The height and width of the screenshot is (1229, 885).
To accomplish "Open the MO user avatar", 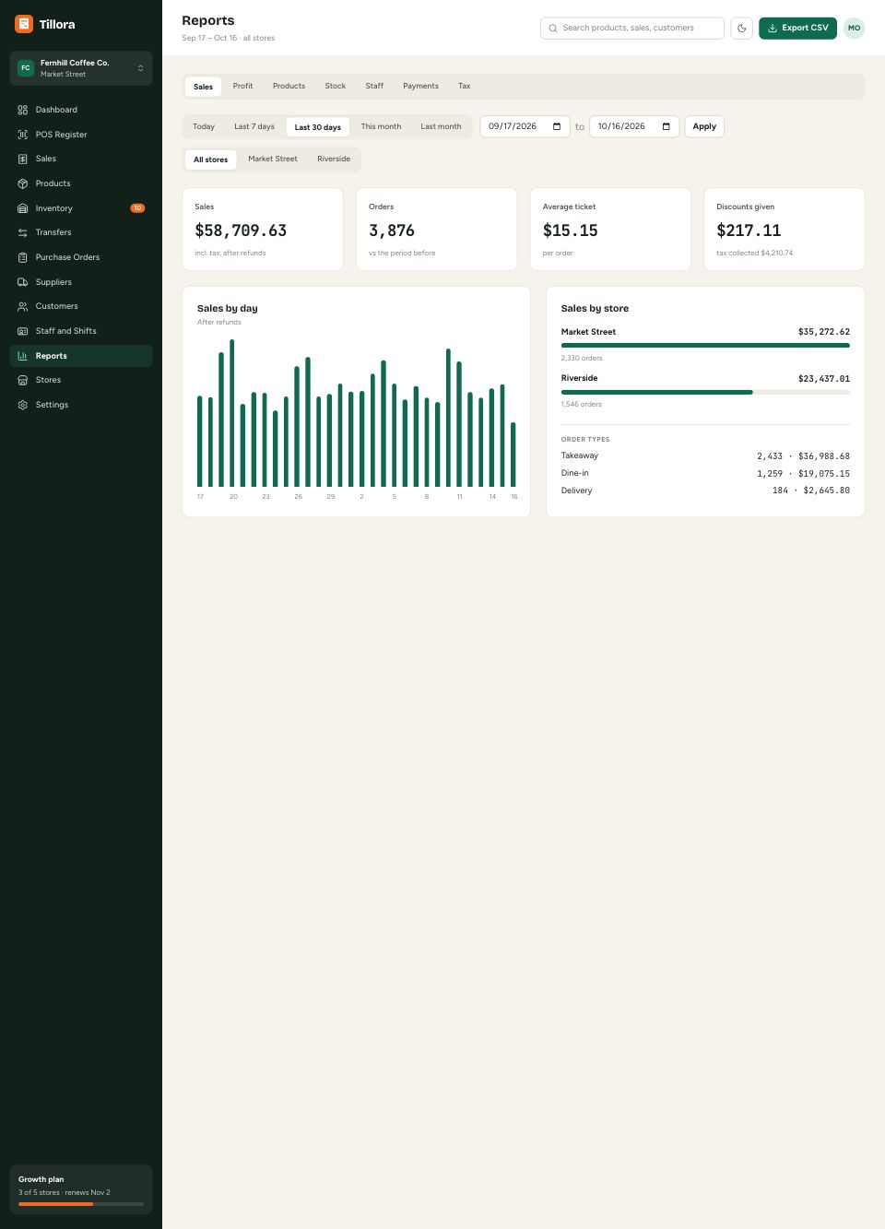I will click(855, 29).
